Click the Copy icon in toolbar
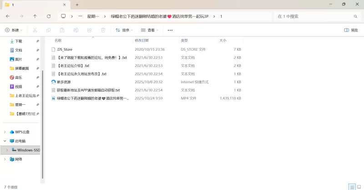Screen dimensions: 364x190 click(48, 30)
